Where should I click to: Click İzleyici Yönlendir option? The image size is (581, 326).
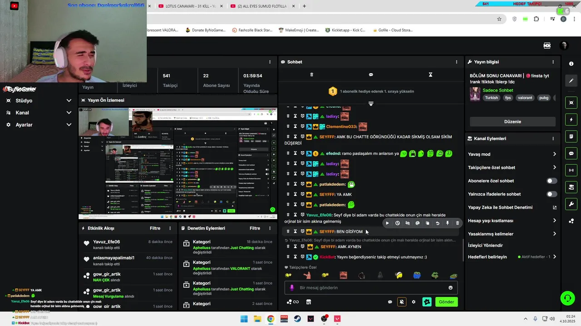point(485,245)
